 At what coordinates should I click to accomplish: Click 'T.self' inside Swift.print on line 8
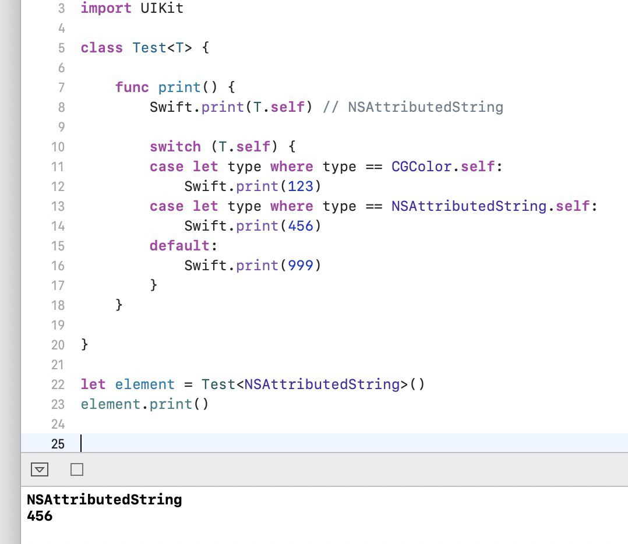278,107
